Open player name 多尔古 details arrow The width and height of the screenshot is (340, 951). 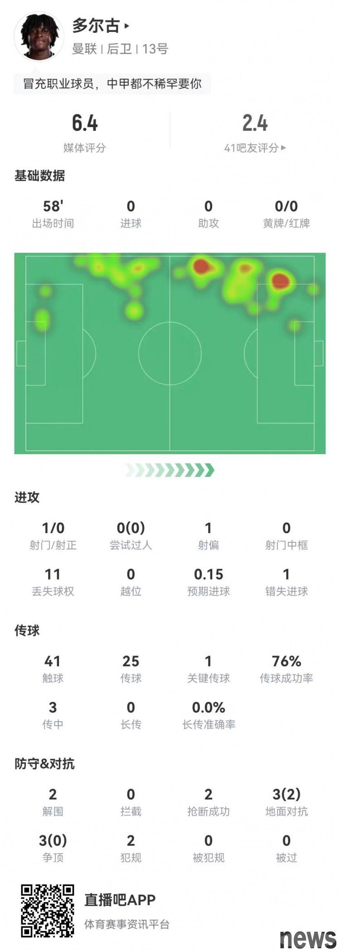pos(127,26)
